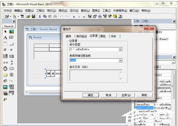The width and height of the screenshot is (178, 126).
Task: Open the 工程(P) menu
Action: coord(40,11)
